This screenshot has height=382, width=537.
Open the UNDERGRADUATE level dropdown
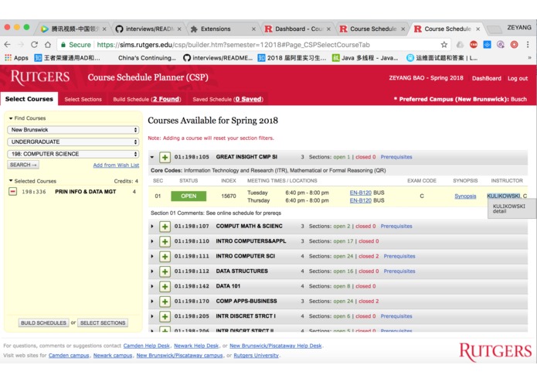click(73, 142)
